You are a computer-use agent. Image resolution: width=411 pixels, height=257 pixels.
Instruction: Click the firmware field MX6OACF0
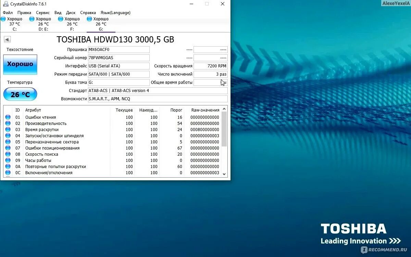(119, 50)
